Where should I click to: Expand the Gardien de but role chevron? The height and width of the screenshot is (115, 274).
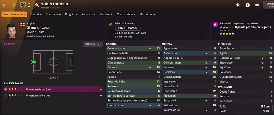click(101, 89)
